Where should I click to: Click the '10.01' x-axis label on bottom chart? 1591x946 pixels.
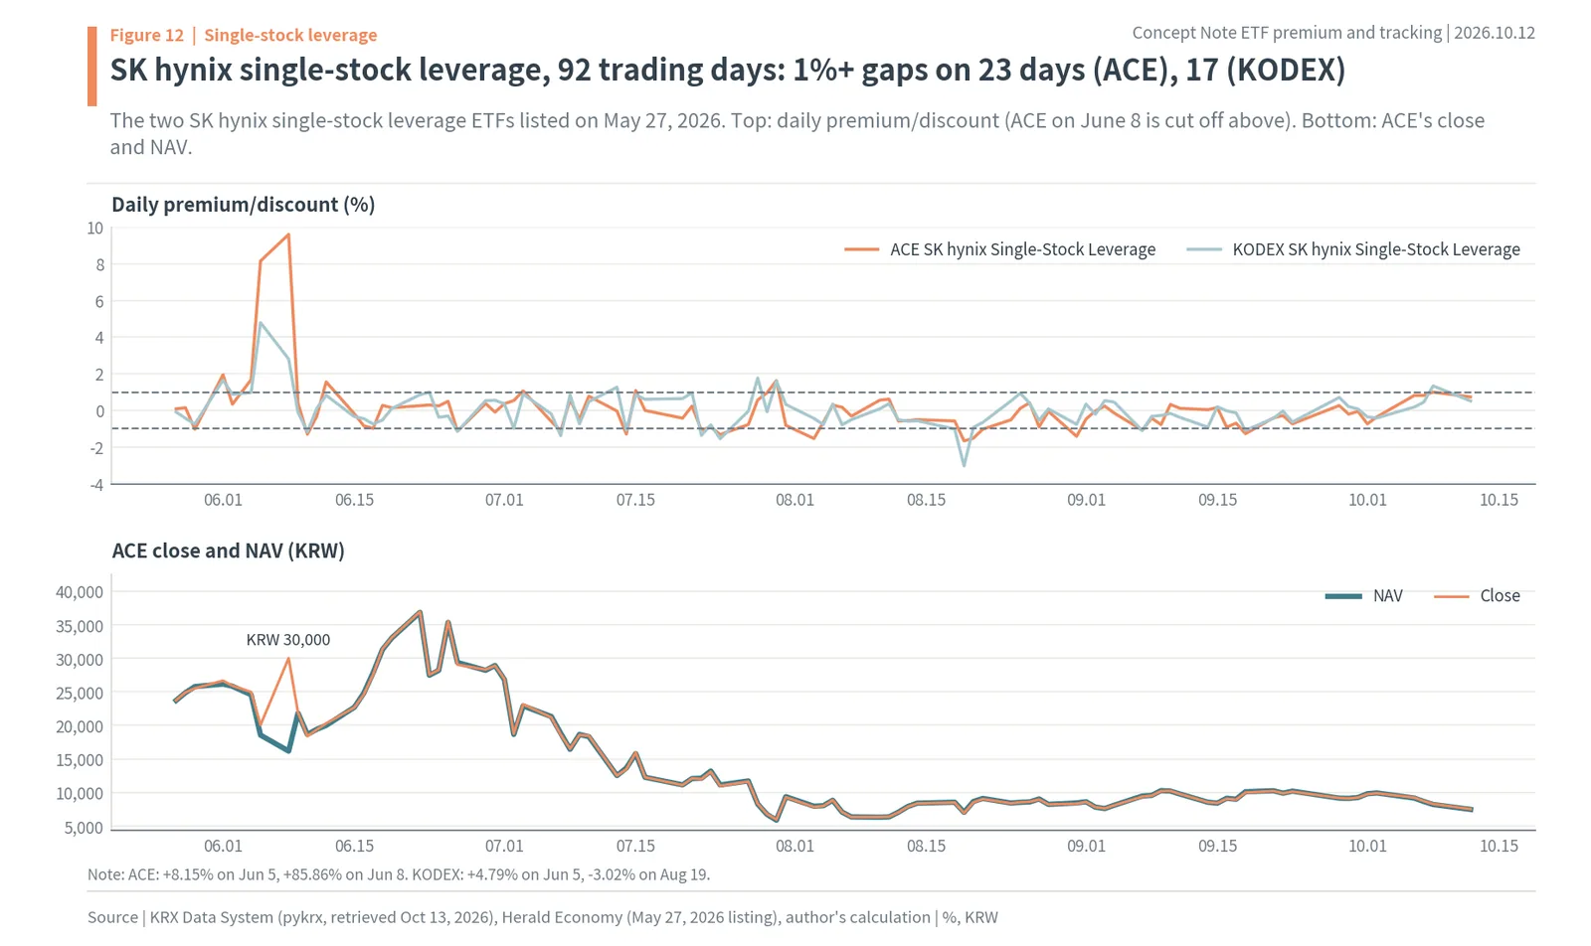point(1367,847)
